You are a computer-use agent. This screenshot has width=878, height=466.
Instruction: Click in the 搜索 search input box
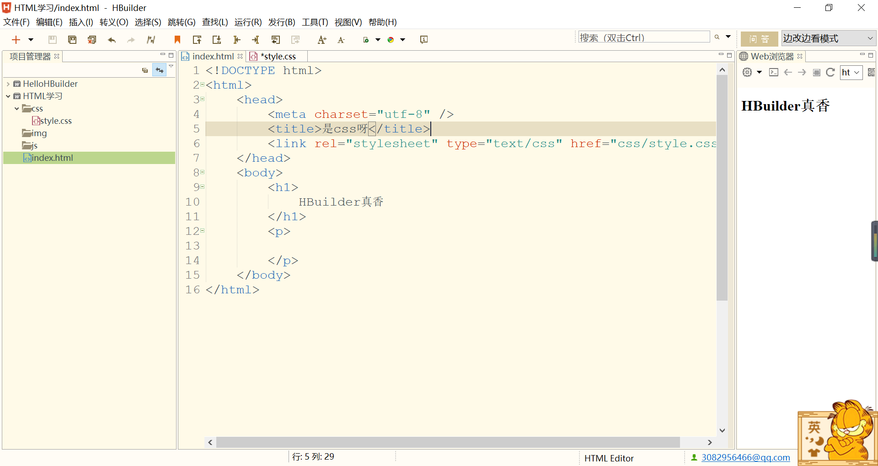pyautogui.click(x=644, y=37)
